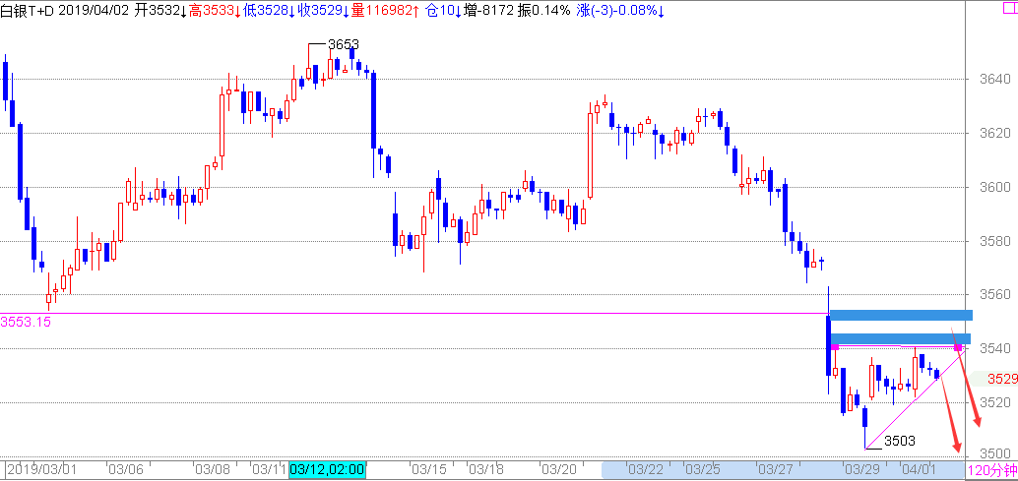The height and width of the screenshot is (481, 1018).
Task: Click the 03/15 date axis label
Action: click(430, 469)
